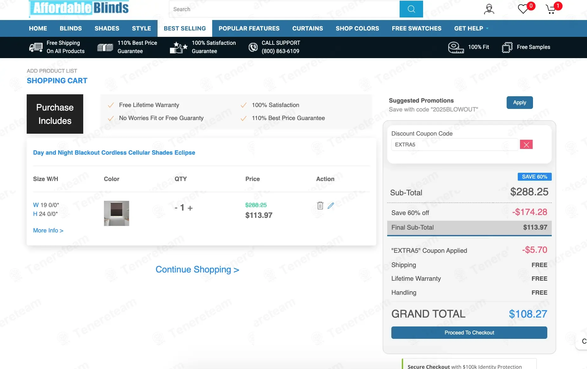The width and height of the screenshot is (587, 369).
Task: Click the Add Product List breadcrumb
Action: [52, 71]
